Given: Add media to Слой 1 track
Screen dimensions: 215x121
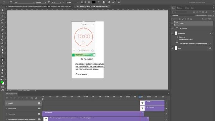Looking at the screenshot, I should (x=166, y=103).
